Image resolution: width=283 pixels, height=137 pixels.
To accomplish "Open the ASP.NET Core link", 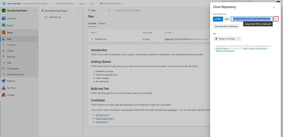I will (102, 115).
